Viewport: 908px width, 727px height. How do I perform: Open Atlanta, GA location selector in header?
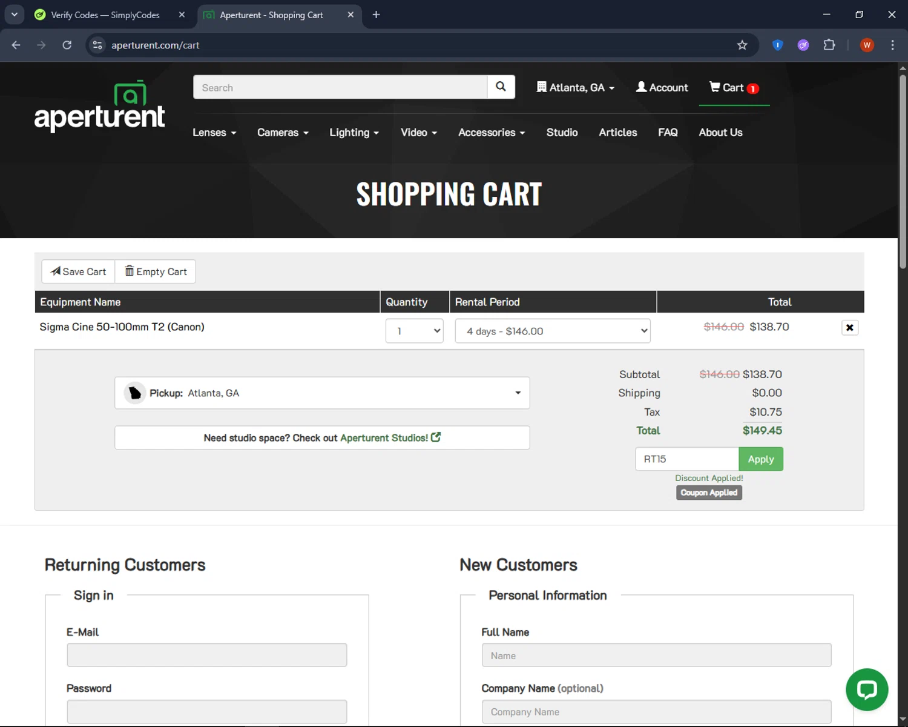tap(575, 87)
